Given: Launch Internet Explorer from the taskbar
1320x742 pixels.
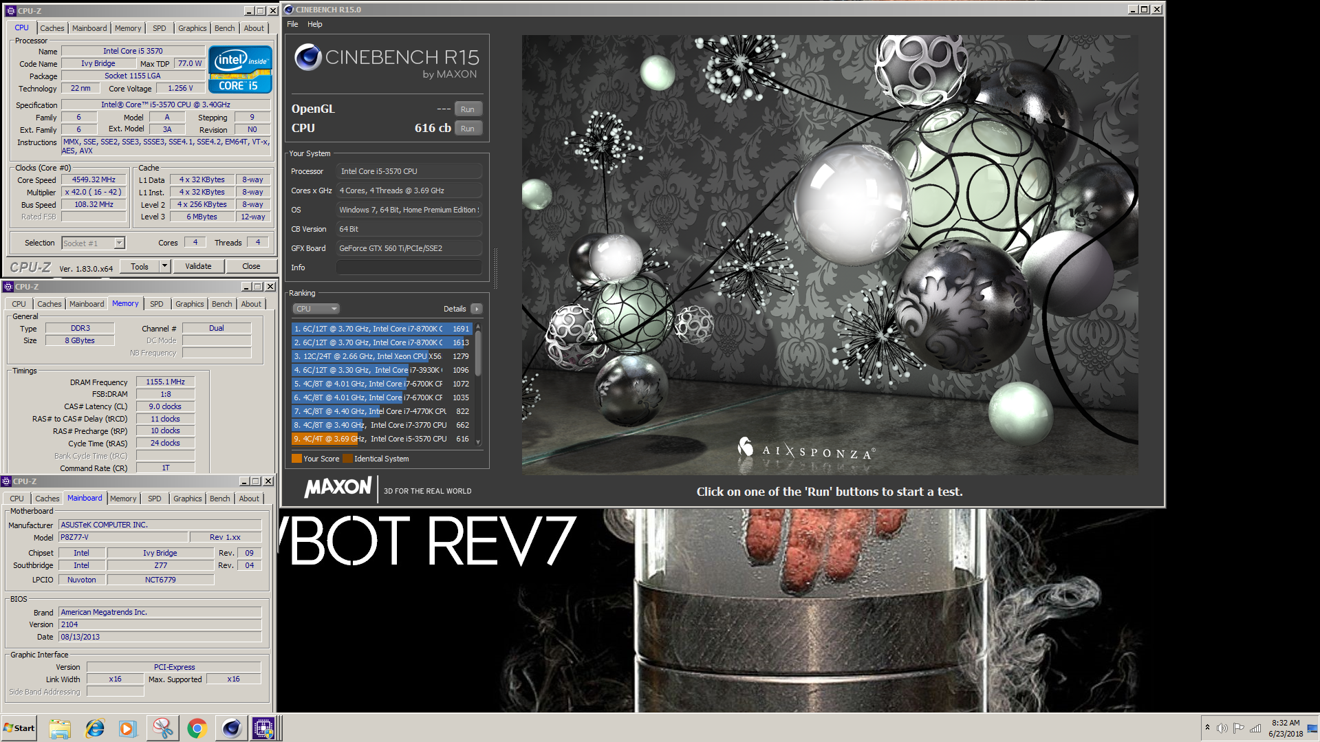Looking at the screenshot, I should click(x=94, y=728).
